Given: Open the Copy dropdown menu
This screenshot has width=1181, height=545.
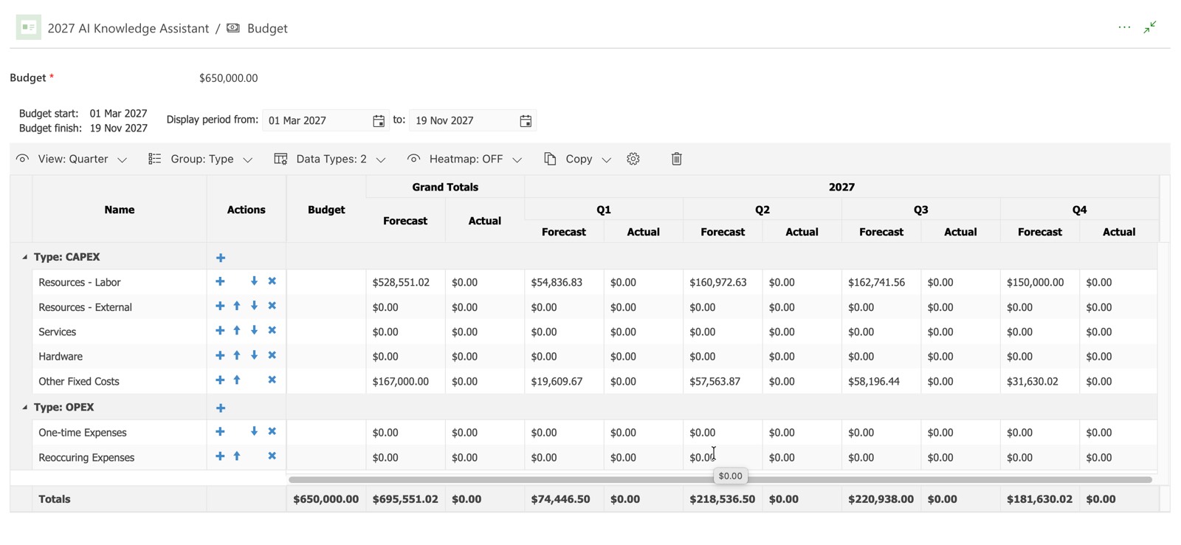Looking at the screenshot, I should click(578, 159).
